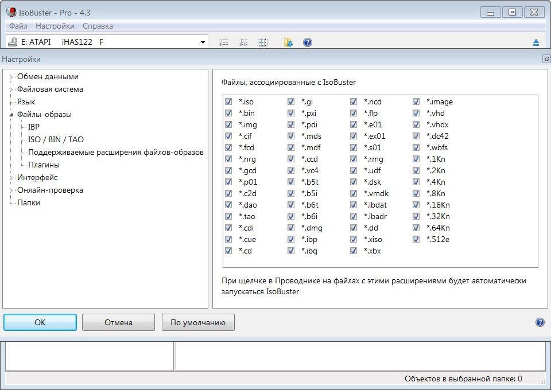Viewport: 551px width, 390px height.
Task: Select Интерфейс label in settings tree
Action: point(37,177)
